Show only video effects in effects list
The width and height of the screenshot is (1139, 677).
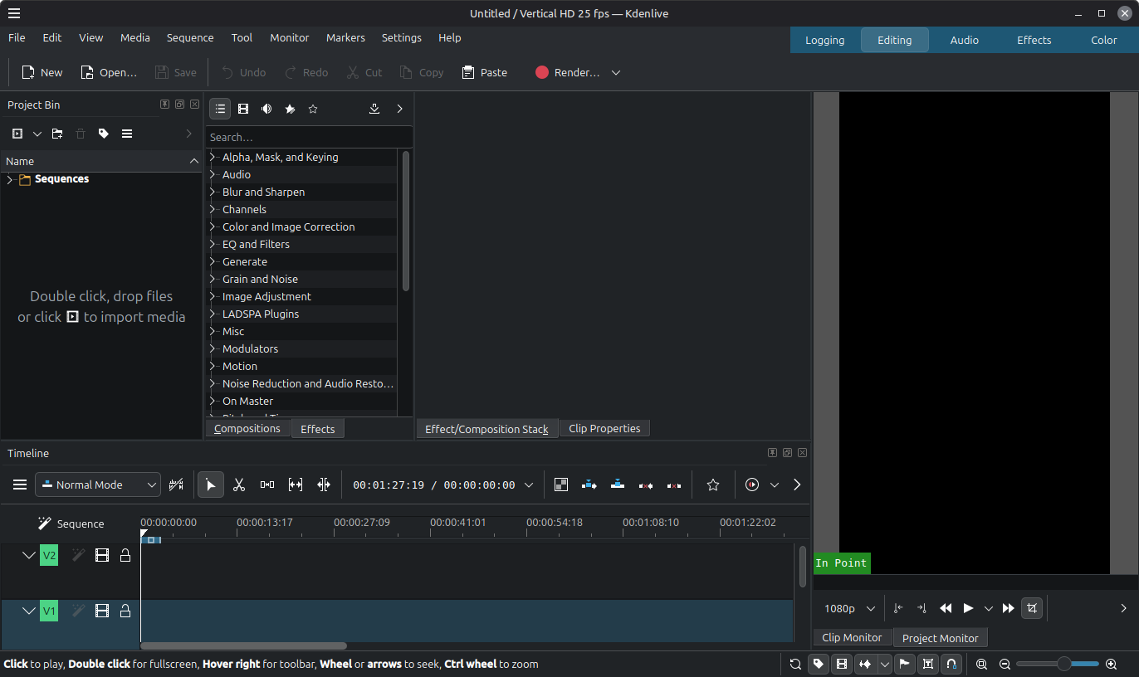(x=243, y=109)
